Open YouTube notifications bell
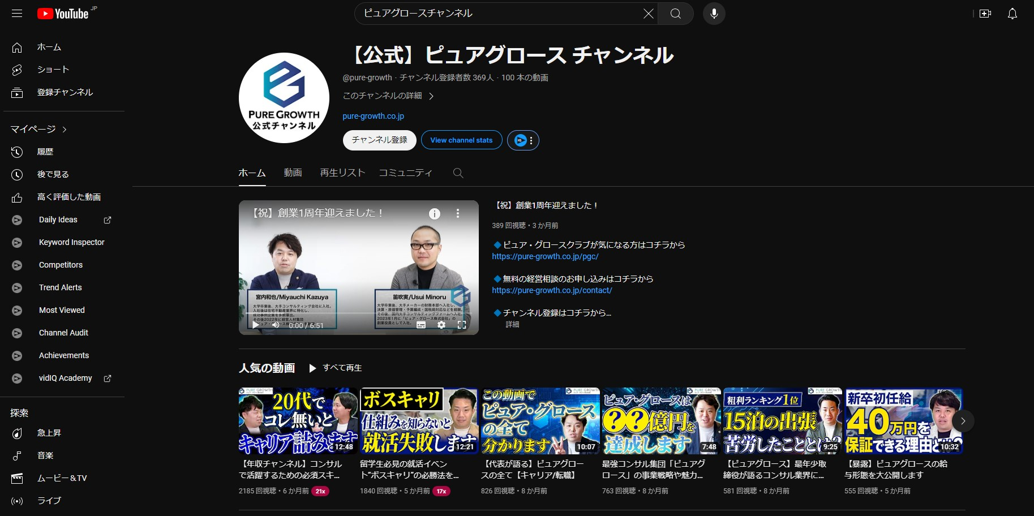Screen dimensions: 1034x516 coord(1012,13)
